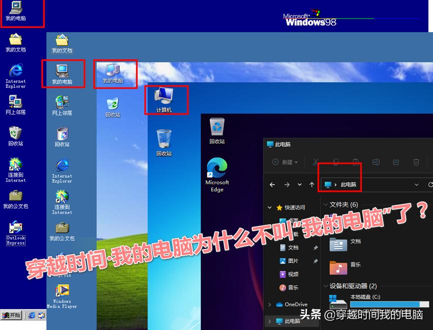Expand OneDrive in the Explorer sidebar

coord(269,304)
